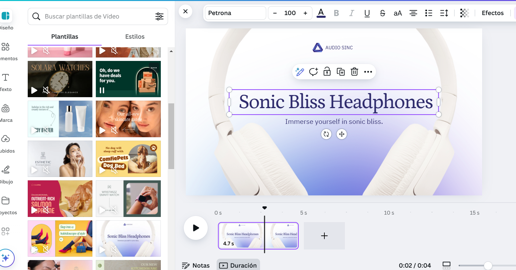516x270 pixels.
Task: Select the Immerse yourself in sonic bliss subtitle
Action: pos(334,121)
